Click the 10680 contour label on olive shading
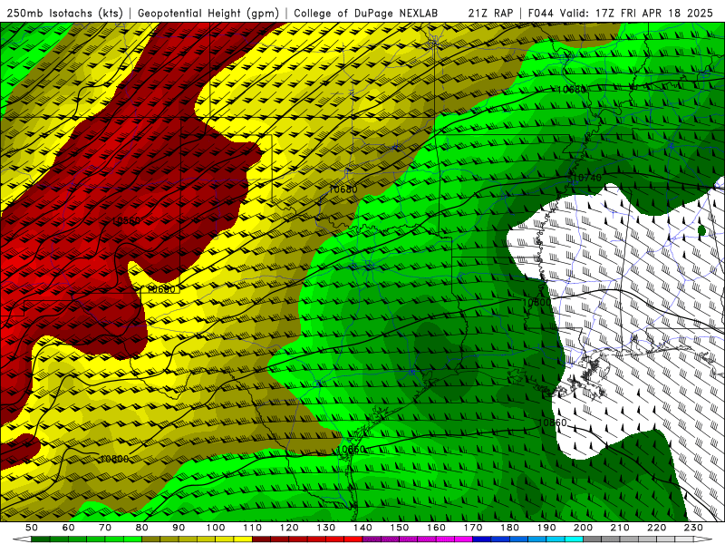This screenshot has height=544, width=725. 343,189
